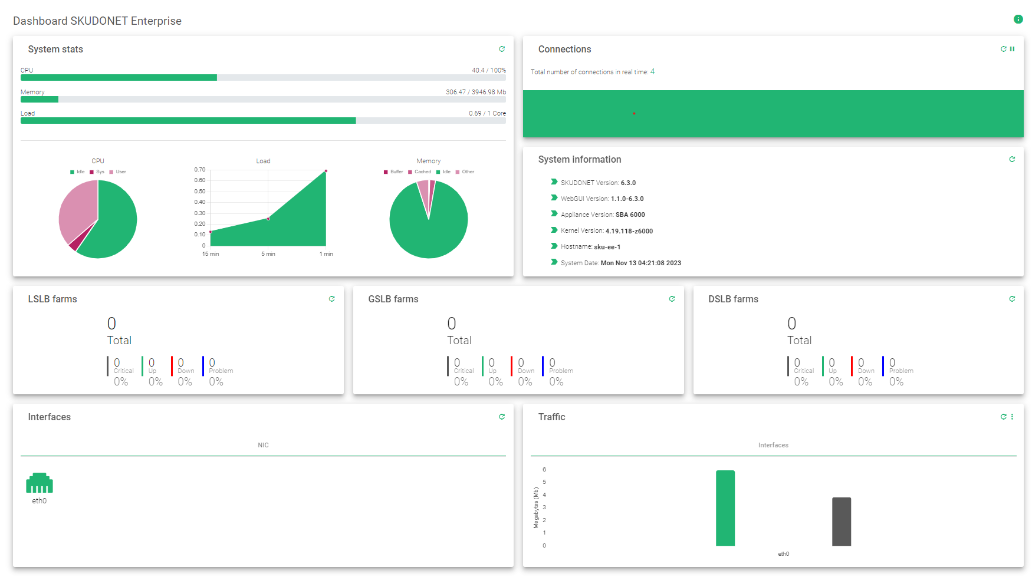This screenshot has height=577, width=1032.
Task: Pause real-time connections updates
Action: point(1013,49)
